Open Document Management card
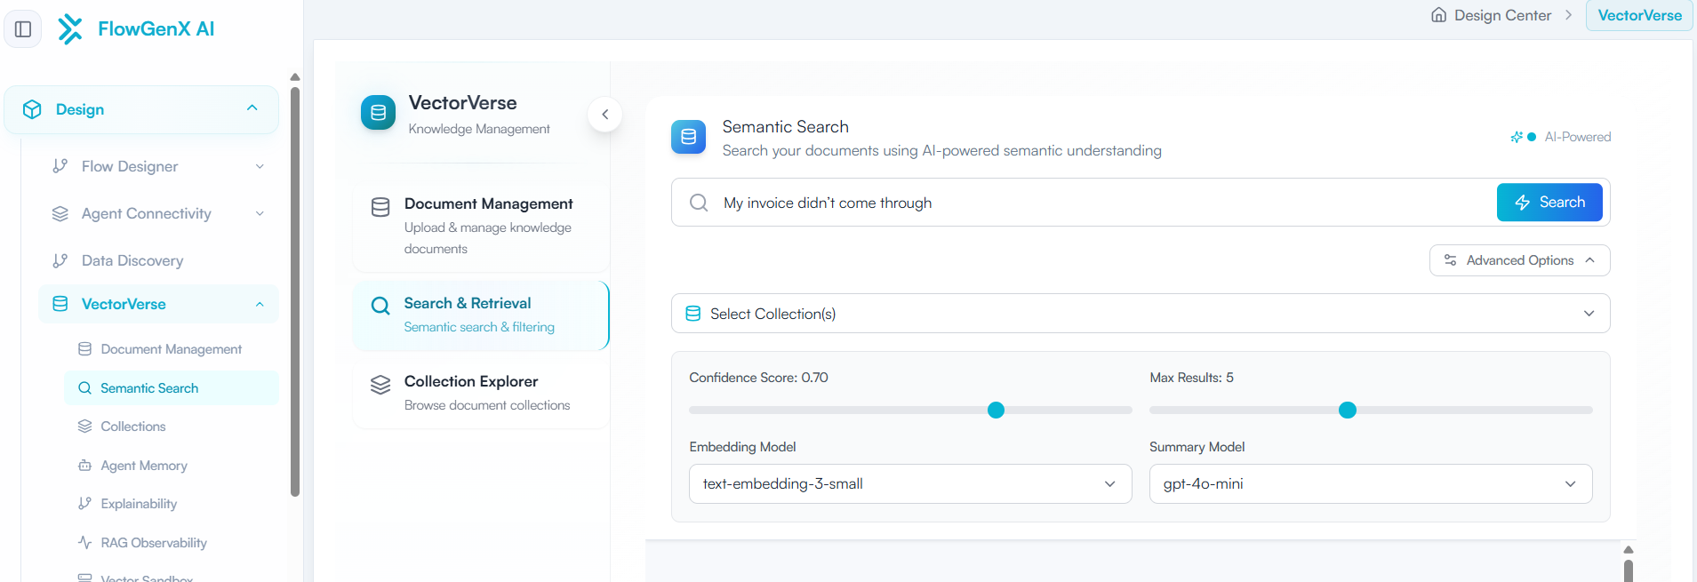1697x582 pixels. click(x=481, y=226)
